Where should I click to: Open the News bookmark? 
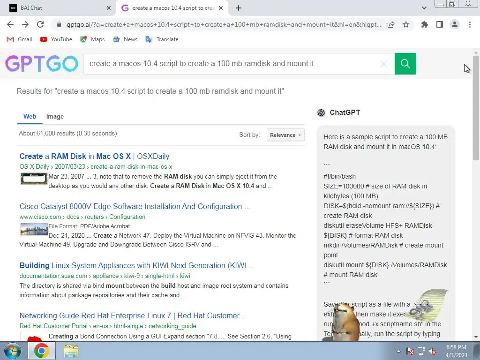pos(125,39)
